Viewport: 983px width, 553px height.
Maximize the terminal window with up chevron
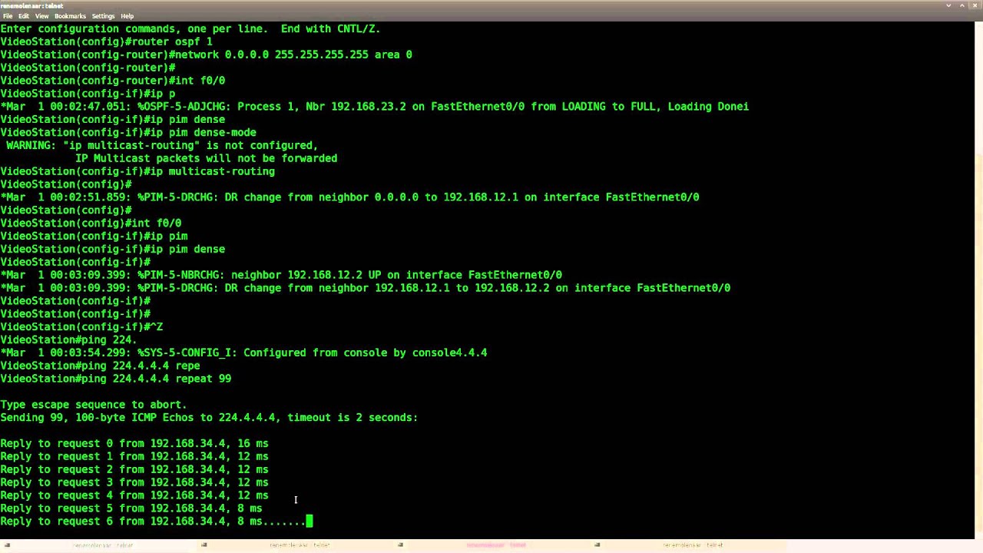(962, 5)
